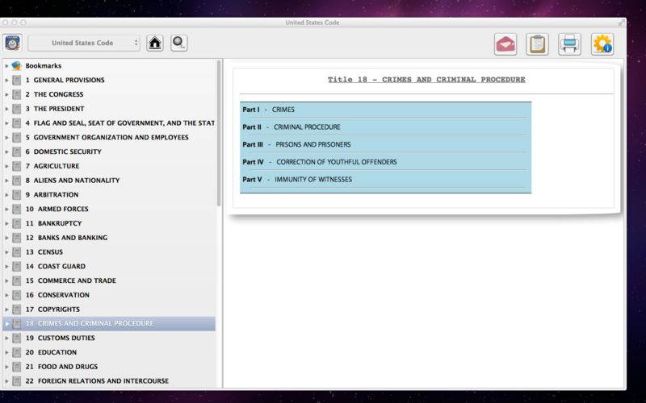
Task: Click book icon beside 7 Agriculture
Action: pyautogui.click(x=16, y=166)
